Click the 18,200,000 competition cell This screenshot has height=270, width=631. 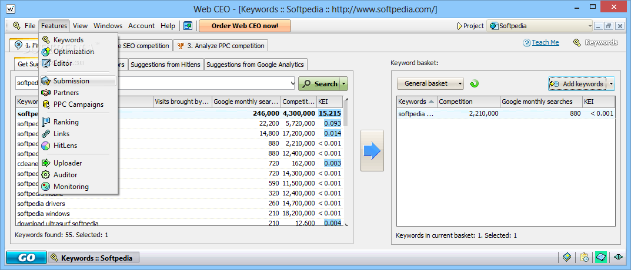pos(299,213)
